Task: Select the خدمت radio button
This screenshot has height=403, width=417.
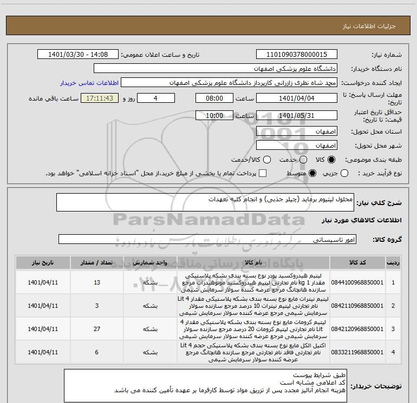Action: (x=303, y=160)
